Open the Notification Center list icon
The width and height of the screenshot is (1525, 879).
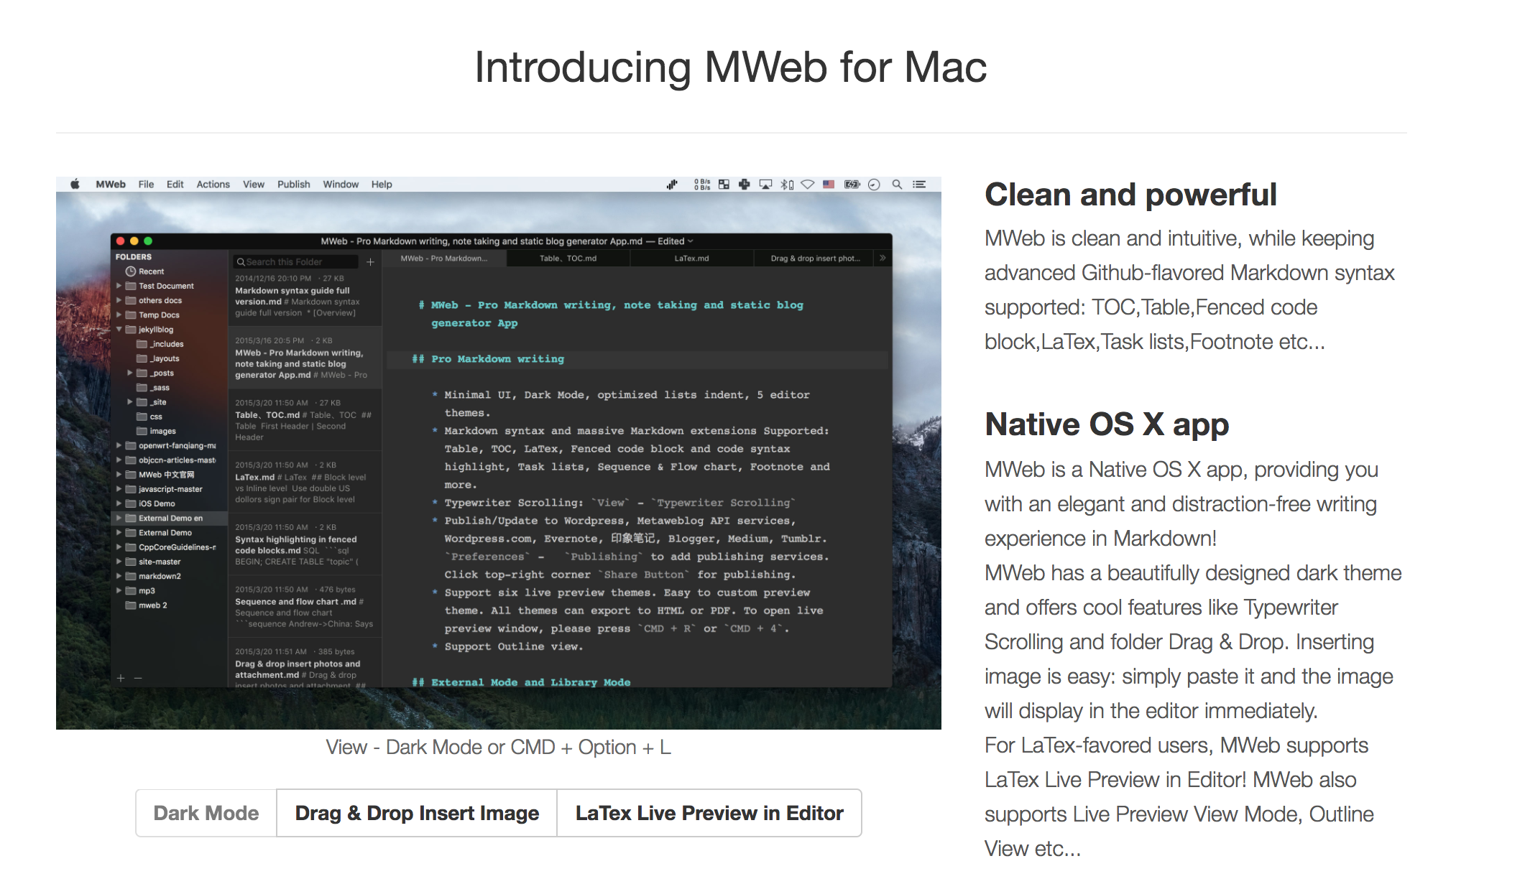click(919, 185)
